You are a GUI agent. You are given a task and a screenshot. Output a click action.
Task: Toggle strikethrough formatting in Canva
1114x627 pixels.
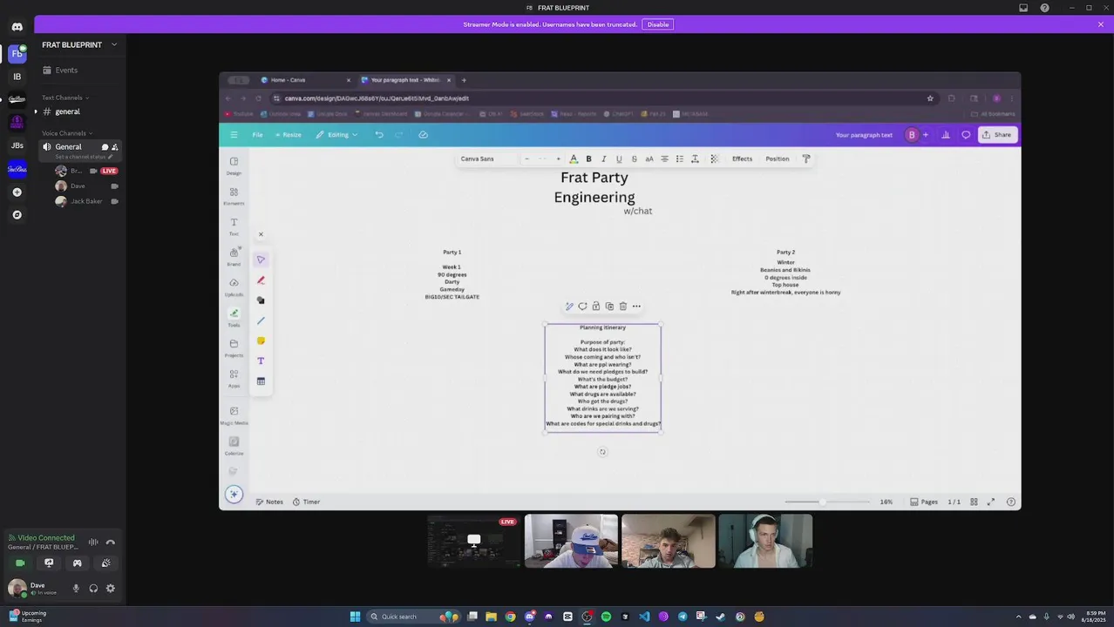pyautogui.click(x=634, y=159)
